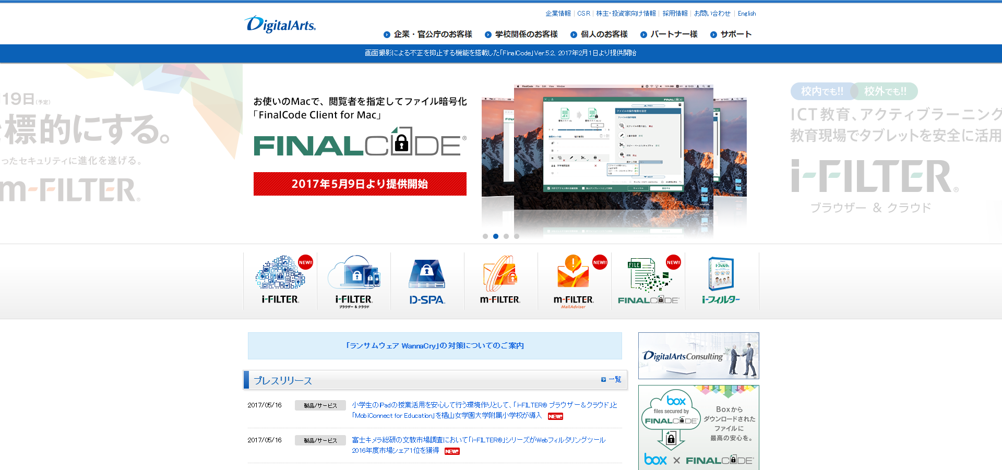Open the m-FILTER product icon

(x=501, y=281)
